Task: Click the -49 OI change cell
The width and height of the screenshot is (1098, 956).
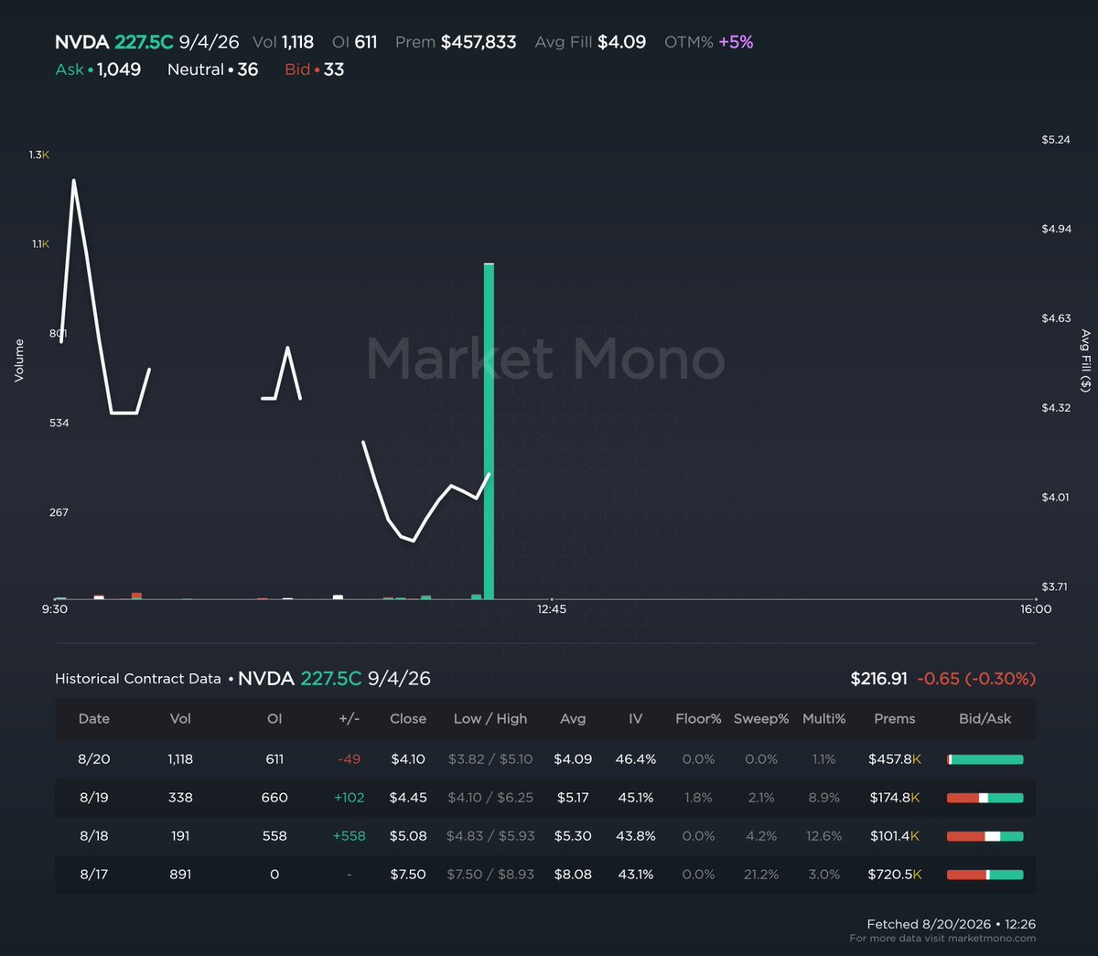Action: [349, 759]
